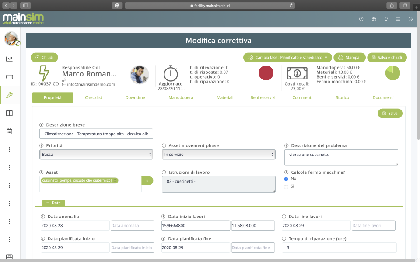This screenshot has width=420, height=262.
Task: Open the Priorità dropdown set to Bassa
Action: (96, 155)
